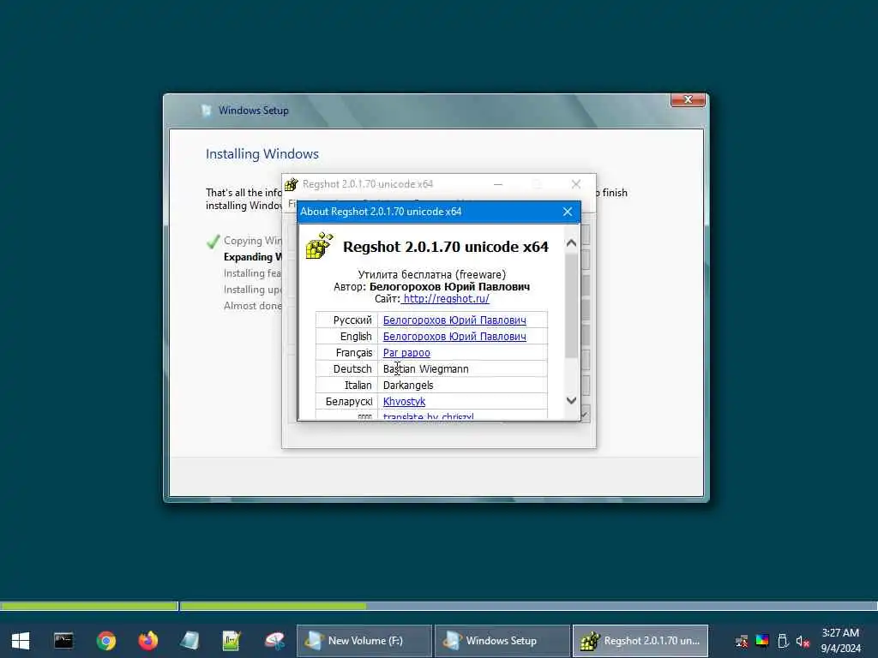Click the Français language label
Screen dimensions: 878x658
click(x=354, y=352)
